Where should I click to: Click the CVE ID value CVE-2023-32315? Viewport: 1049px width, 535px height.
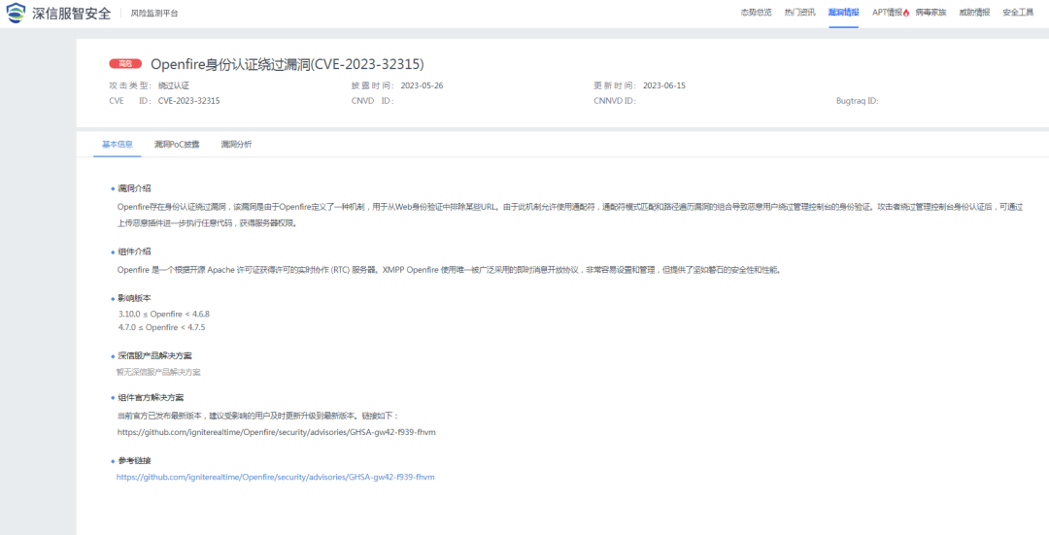189,101
